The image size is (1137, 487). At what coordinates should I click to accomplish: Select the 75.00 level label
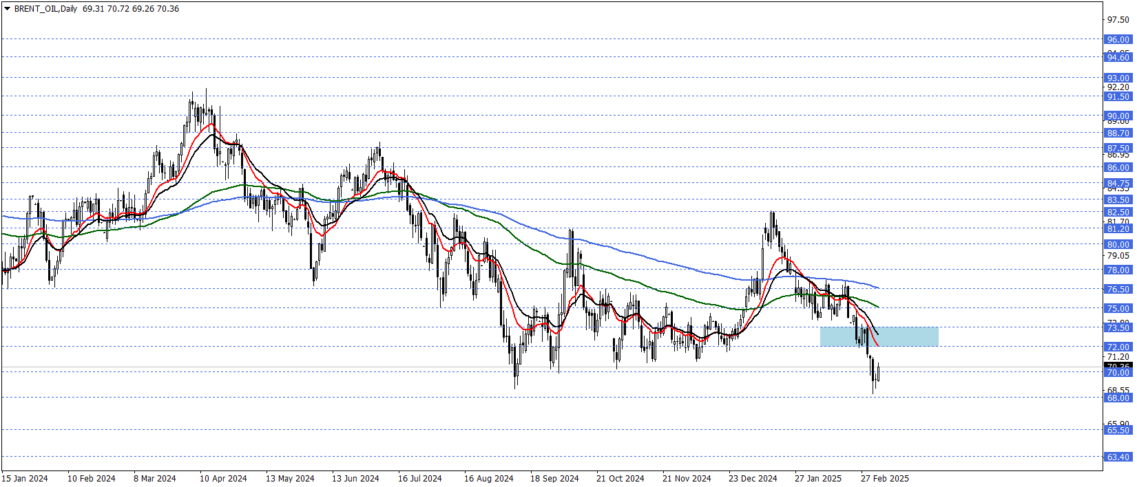point(1118,309)
